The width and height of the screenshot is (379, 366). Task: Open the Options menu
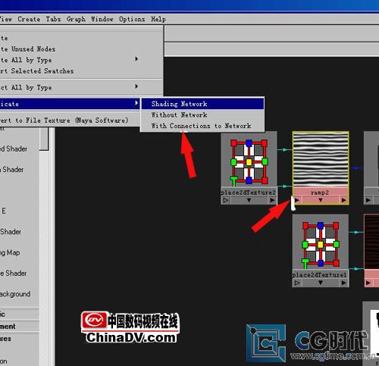coord(132,19)
